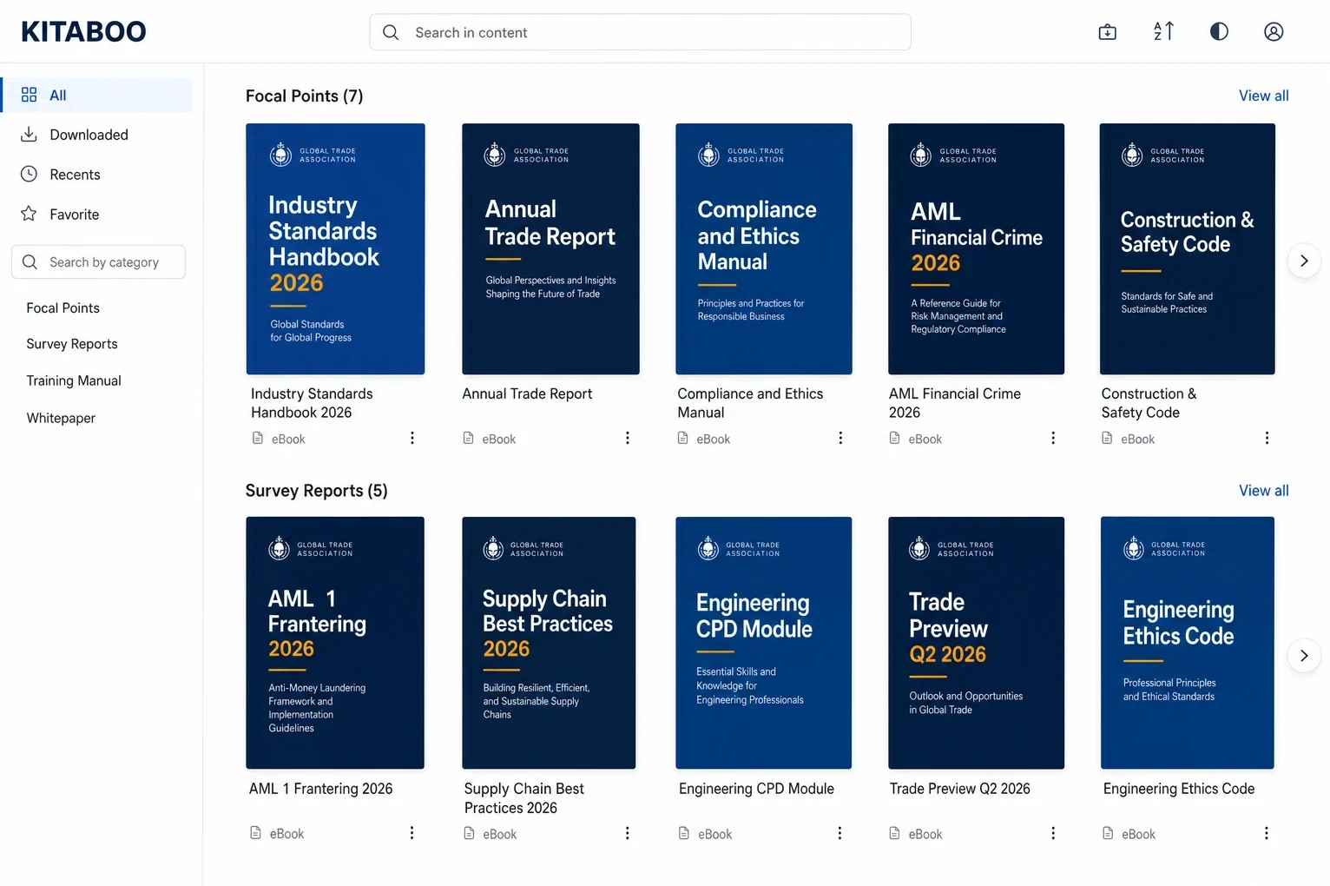Screen dimensions: 1330x886
Task: View all Focal Points books
Action: [1263, 96]
